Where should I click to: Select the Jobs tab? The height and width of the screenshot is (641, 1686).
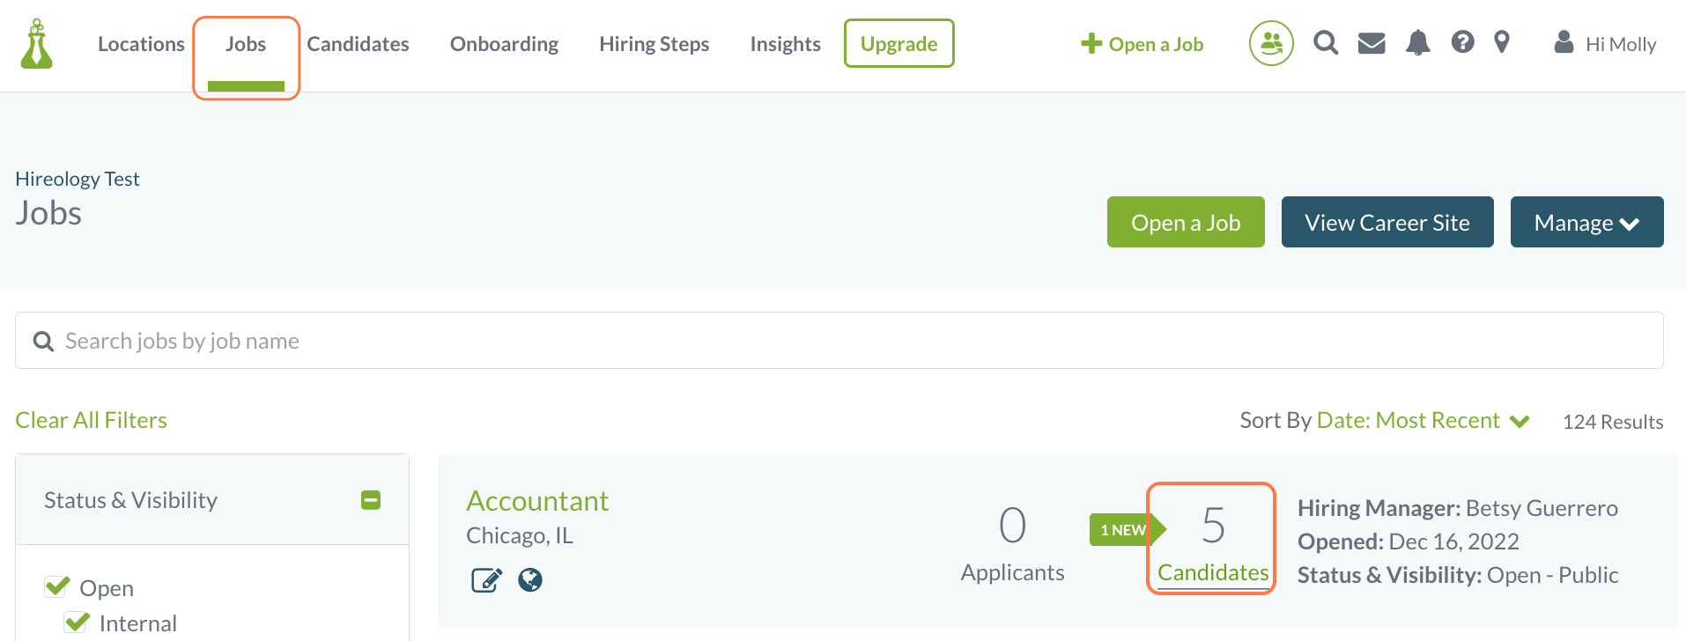point(246,44)
